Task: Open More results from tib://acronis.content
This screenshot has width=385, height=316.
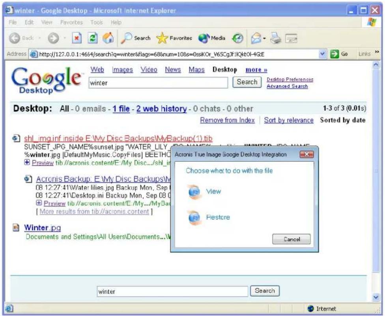Action: (x=94, y=211)
